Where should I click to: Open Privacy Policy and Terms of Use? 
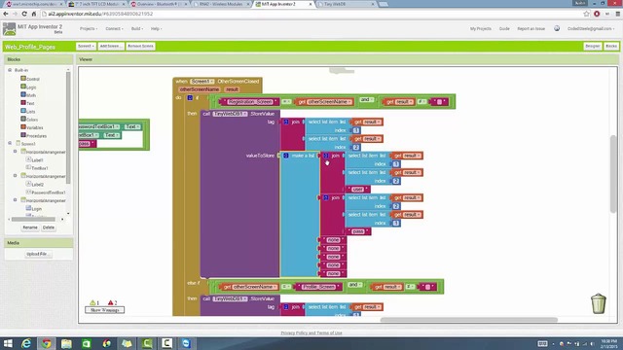point(311,332)
